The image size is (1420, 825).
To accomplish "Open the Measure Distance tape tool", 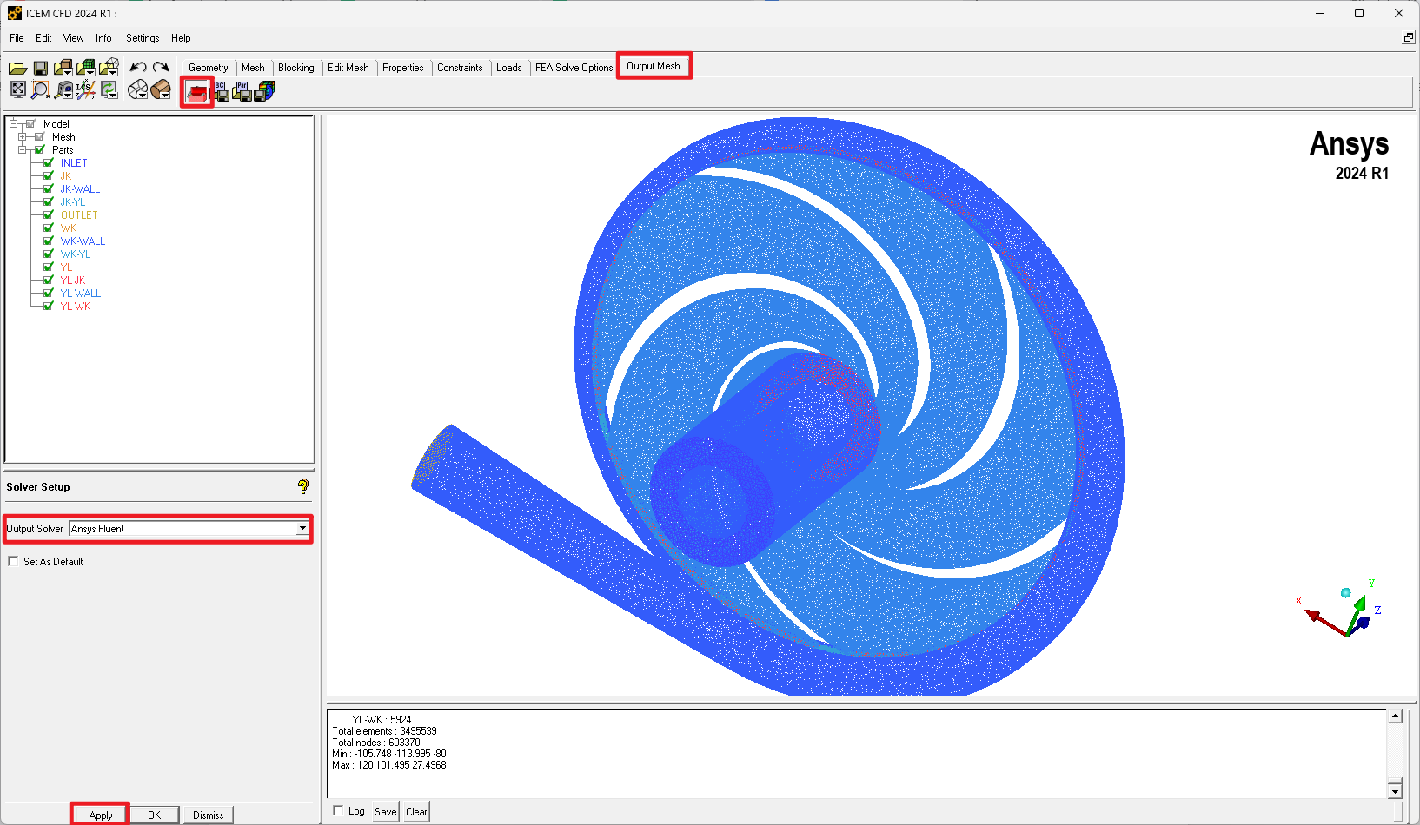I will point(63,89).
